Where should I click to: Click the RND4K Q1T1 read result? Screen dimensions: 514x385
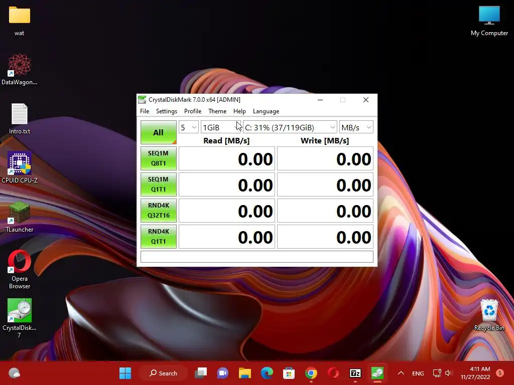click(x=227, y=237)
